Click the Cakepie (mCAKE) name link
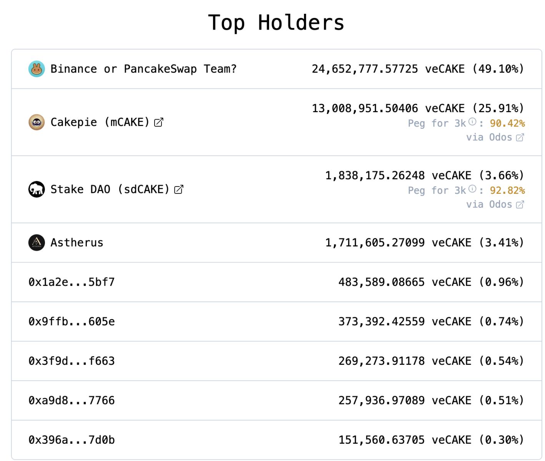 [x=100, y=122]
